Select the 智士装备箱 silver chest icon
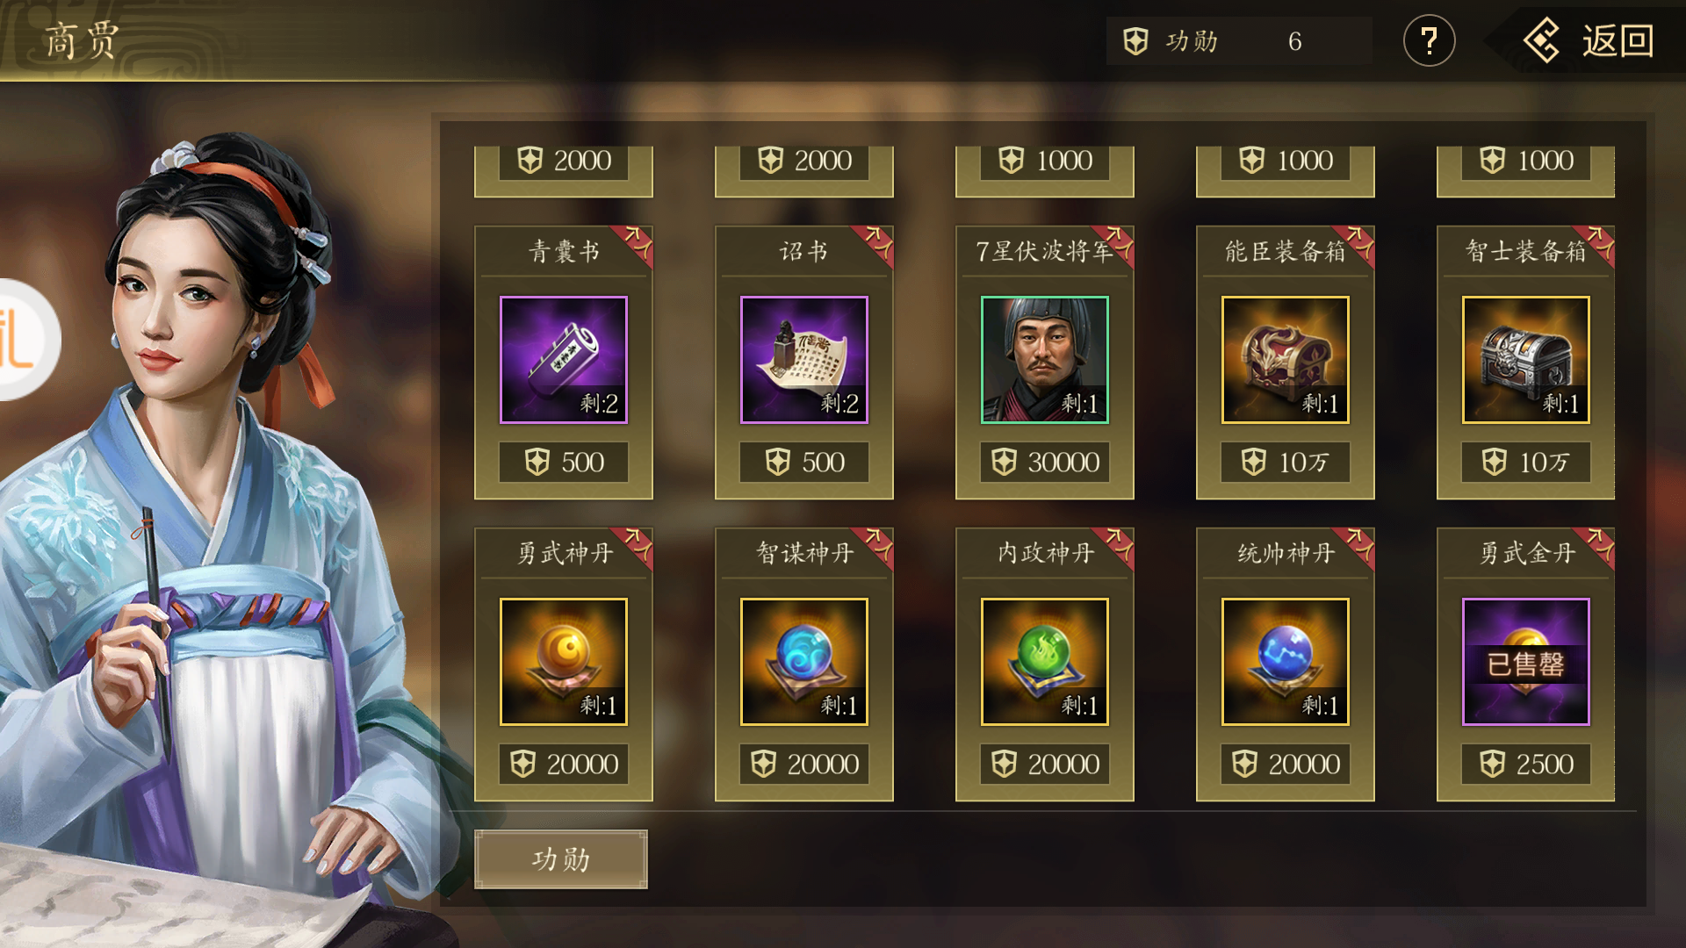 pyautogui.click(x=1525, y=360)
